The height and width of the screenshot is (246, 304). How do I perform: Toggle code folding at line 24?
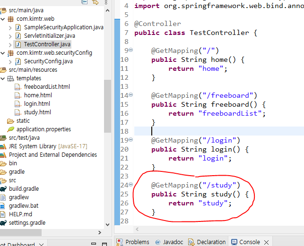coord(131,185)
